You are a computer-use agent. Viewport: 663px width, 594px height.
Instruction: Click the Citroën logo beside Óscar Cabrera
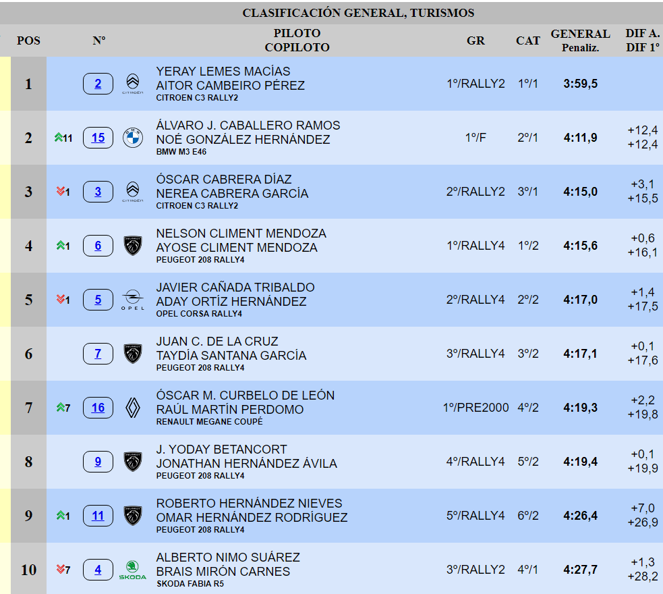tap(133, 192)
